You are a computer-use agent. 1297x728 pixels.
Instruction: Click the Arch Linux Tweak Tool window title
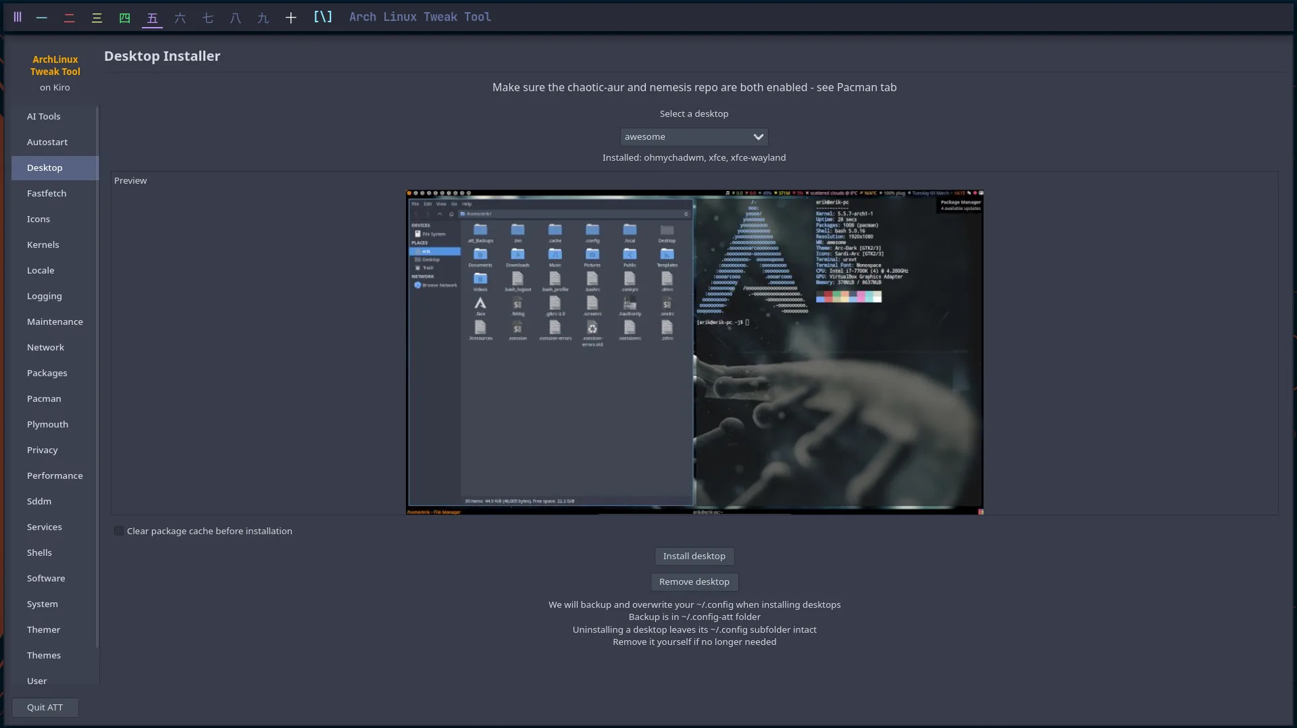420,17
